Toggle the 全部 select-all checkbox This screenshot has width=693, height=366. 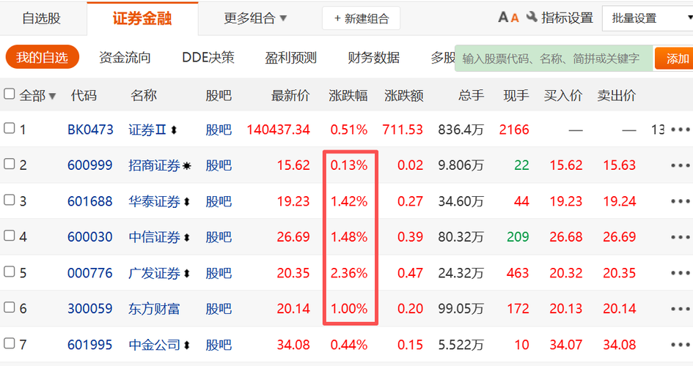9,94
